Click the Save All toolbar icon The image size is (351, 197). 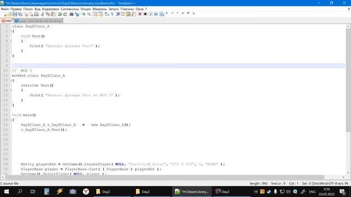[x=20, y=14]
